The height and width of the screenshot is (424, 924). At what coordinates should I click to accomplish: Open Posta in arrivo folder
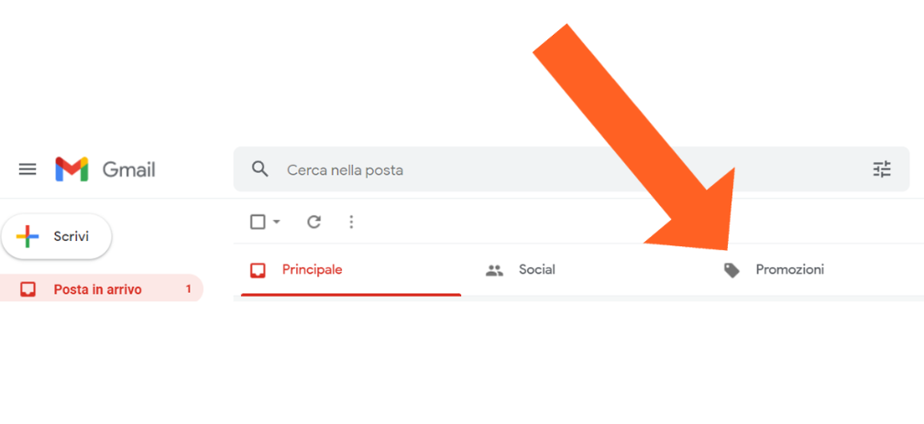click(x=102, y=289)
